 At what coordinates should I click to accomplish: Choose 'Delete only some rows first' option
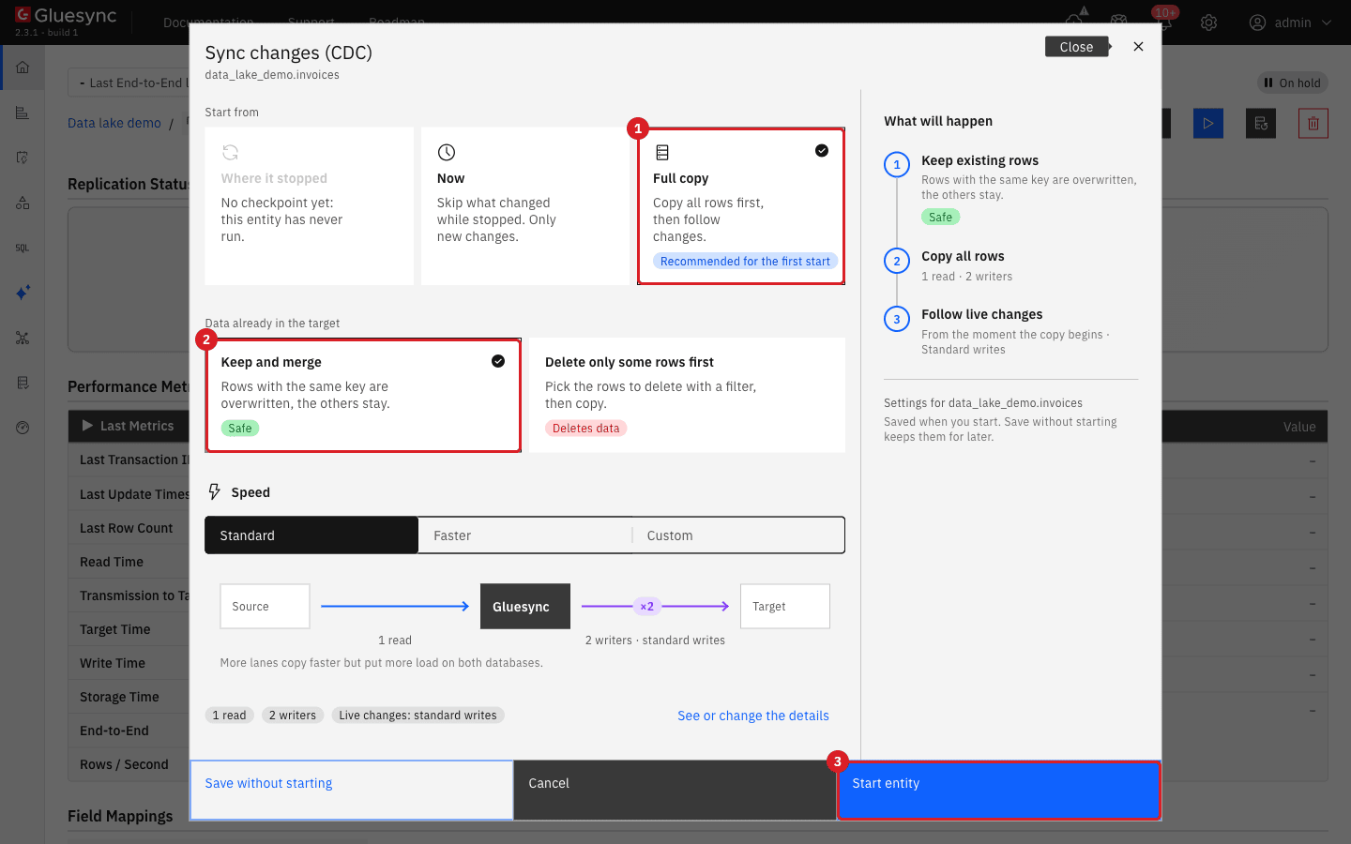pyautogui.click(x=687, y=396)
